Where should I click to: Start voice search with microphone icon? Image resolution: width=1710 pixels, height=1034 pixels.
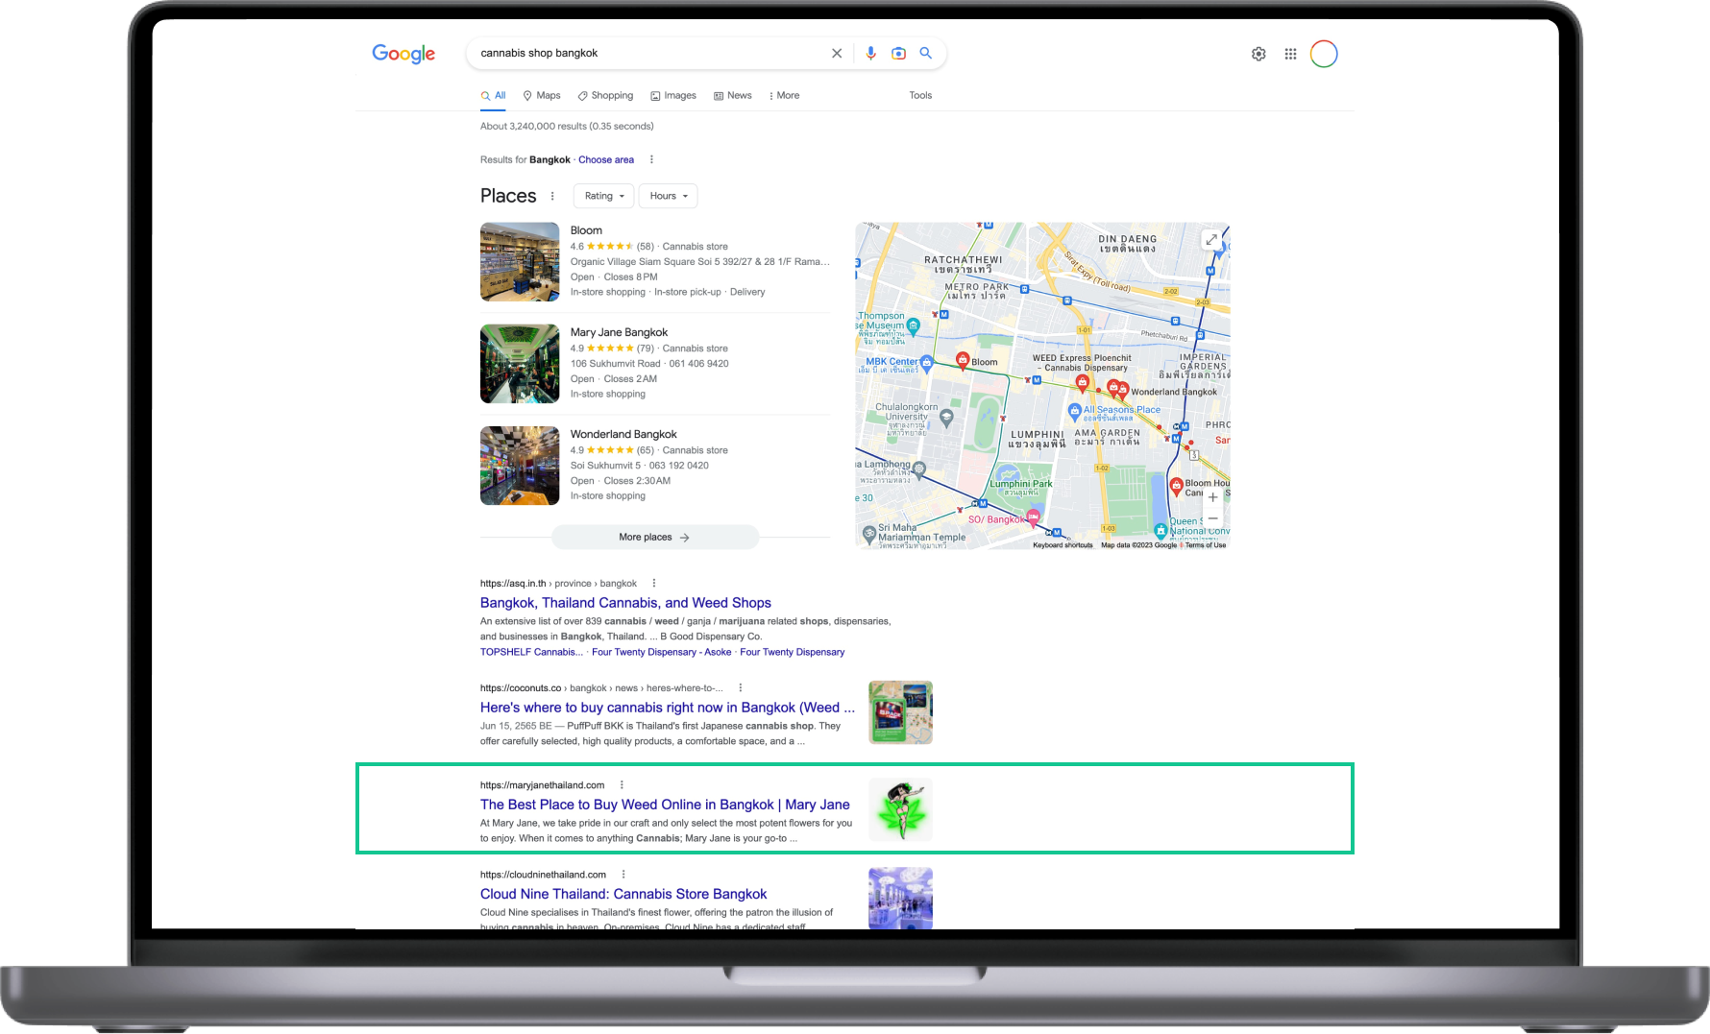tap(870, 54)
